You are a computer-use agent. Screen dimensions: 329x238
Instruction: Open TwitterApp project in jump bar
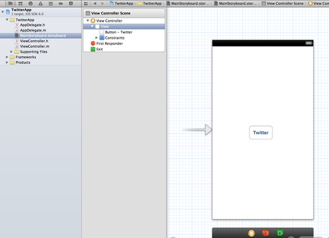121,3
